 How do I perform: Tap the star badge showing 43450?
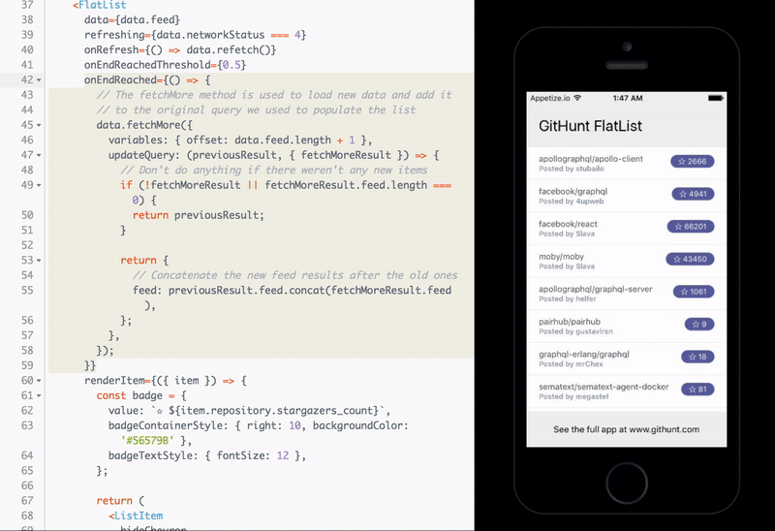pos(690,259)
